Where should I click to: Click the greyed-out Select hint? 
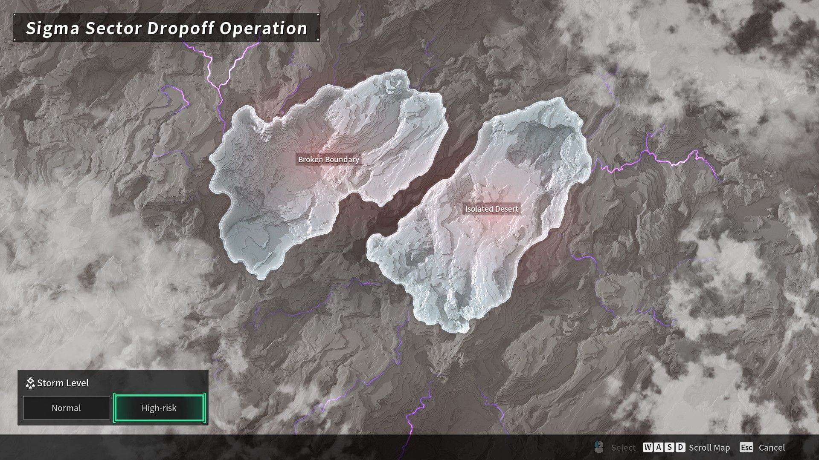click(x=623, y=448)
